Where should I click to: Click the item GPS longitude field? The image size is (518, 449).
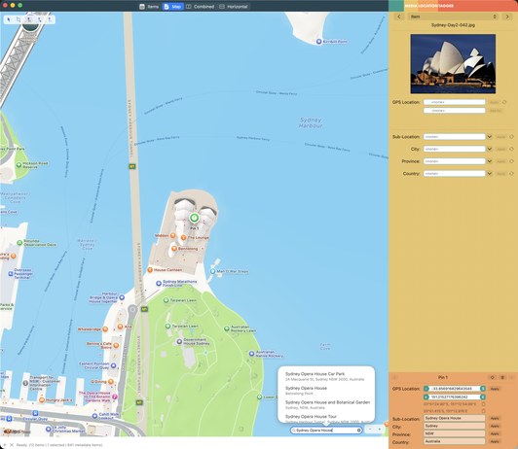coord(455,111)
